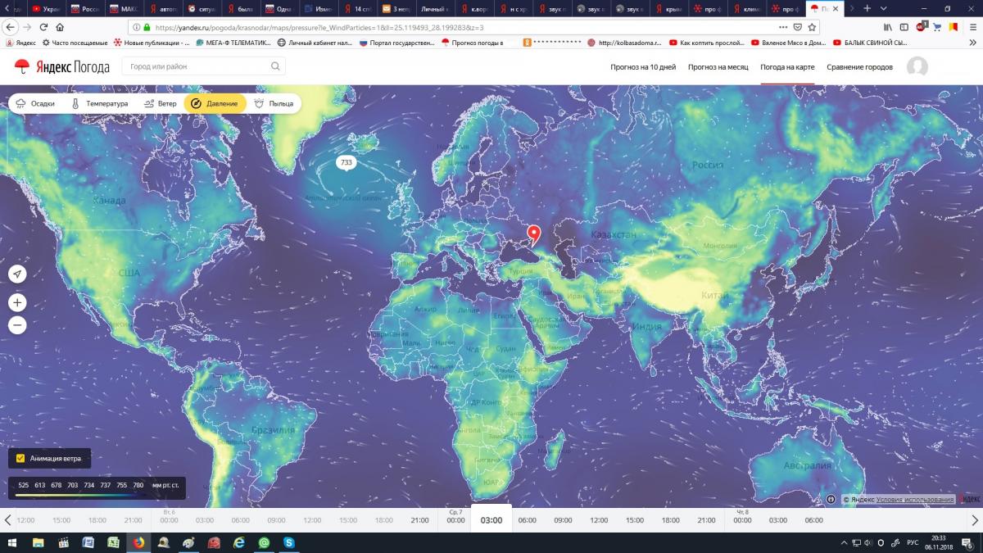Open the Часто посещаемые bookmark folder

[x=75, y=43]
